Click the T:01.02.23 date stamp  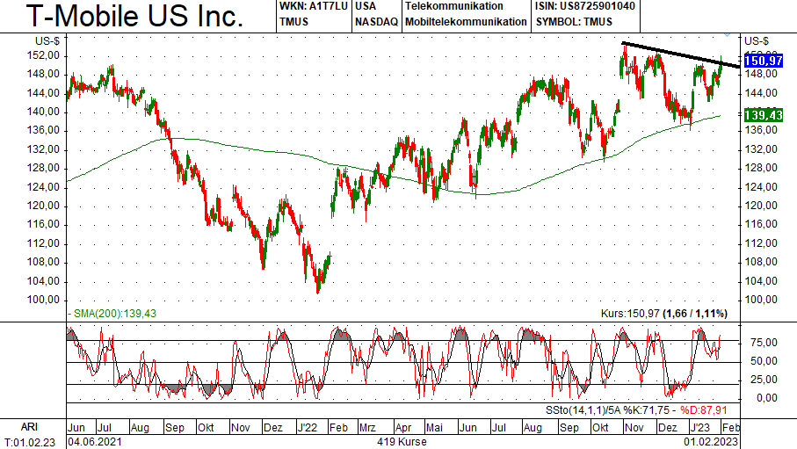30,442
